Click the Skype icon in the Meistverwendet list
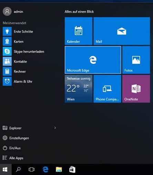 [7, 51]
